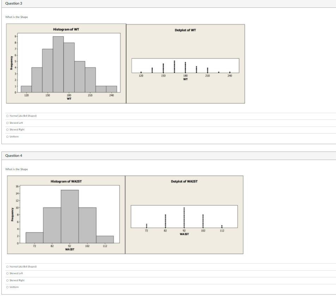
Task: Click the Question 3 header
Action: (13, 3)
